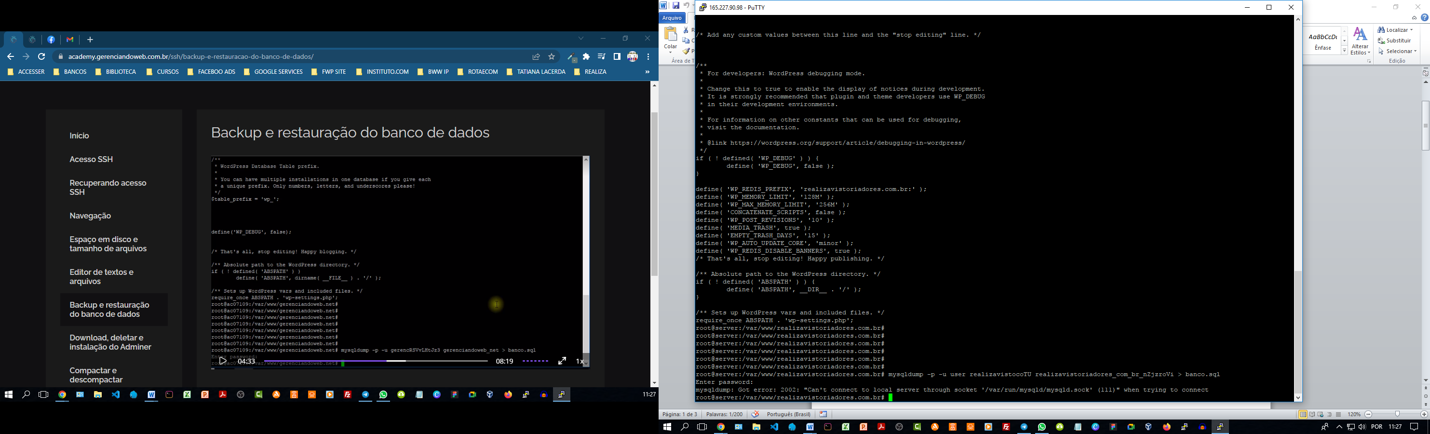Open the Arquivo tab in Word
Viewport: 1430px width, 434px height.
click(672, 18)
